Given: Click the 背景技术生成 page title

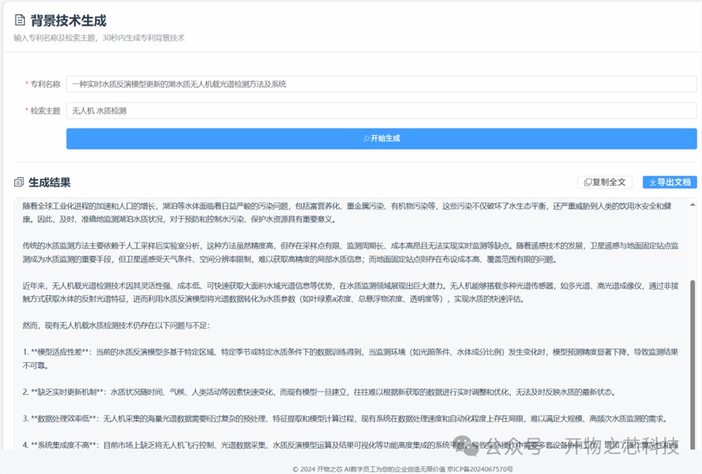Looking at the screenshot, I should 67,20.
